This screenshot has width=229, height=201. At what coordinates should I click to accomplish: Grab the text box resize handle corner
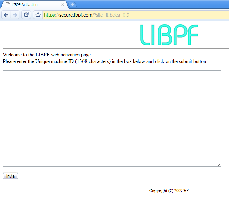pos(219,165)
